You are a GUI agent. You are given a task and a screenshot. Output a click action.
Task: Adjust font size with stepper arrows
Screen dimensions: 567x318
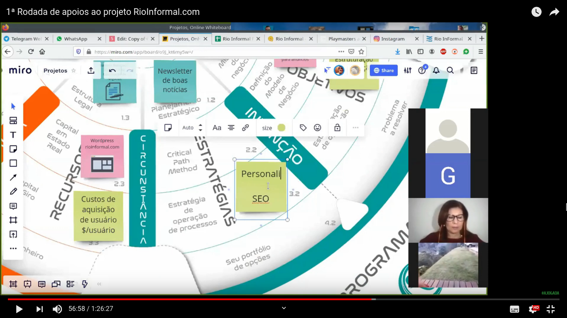click(x=200, y=128)
